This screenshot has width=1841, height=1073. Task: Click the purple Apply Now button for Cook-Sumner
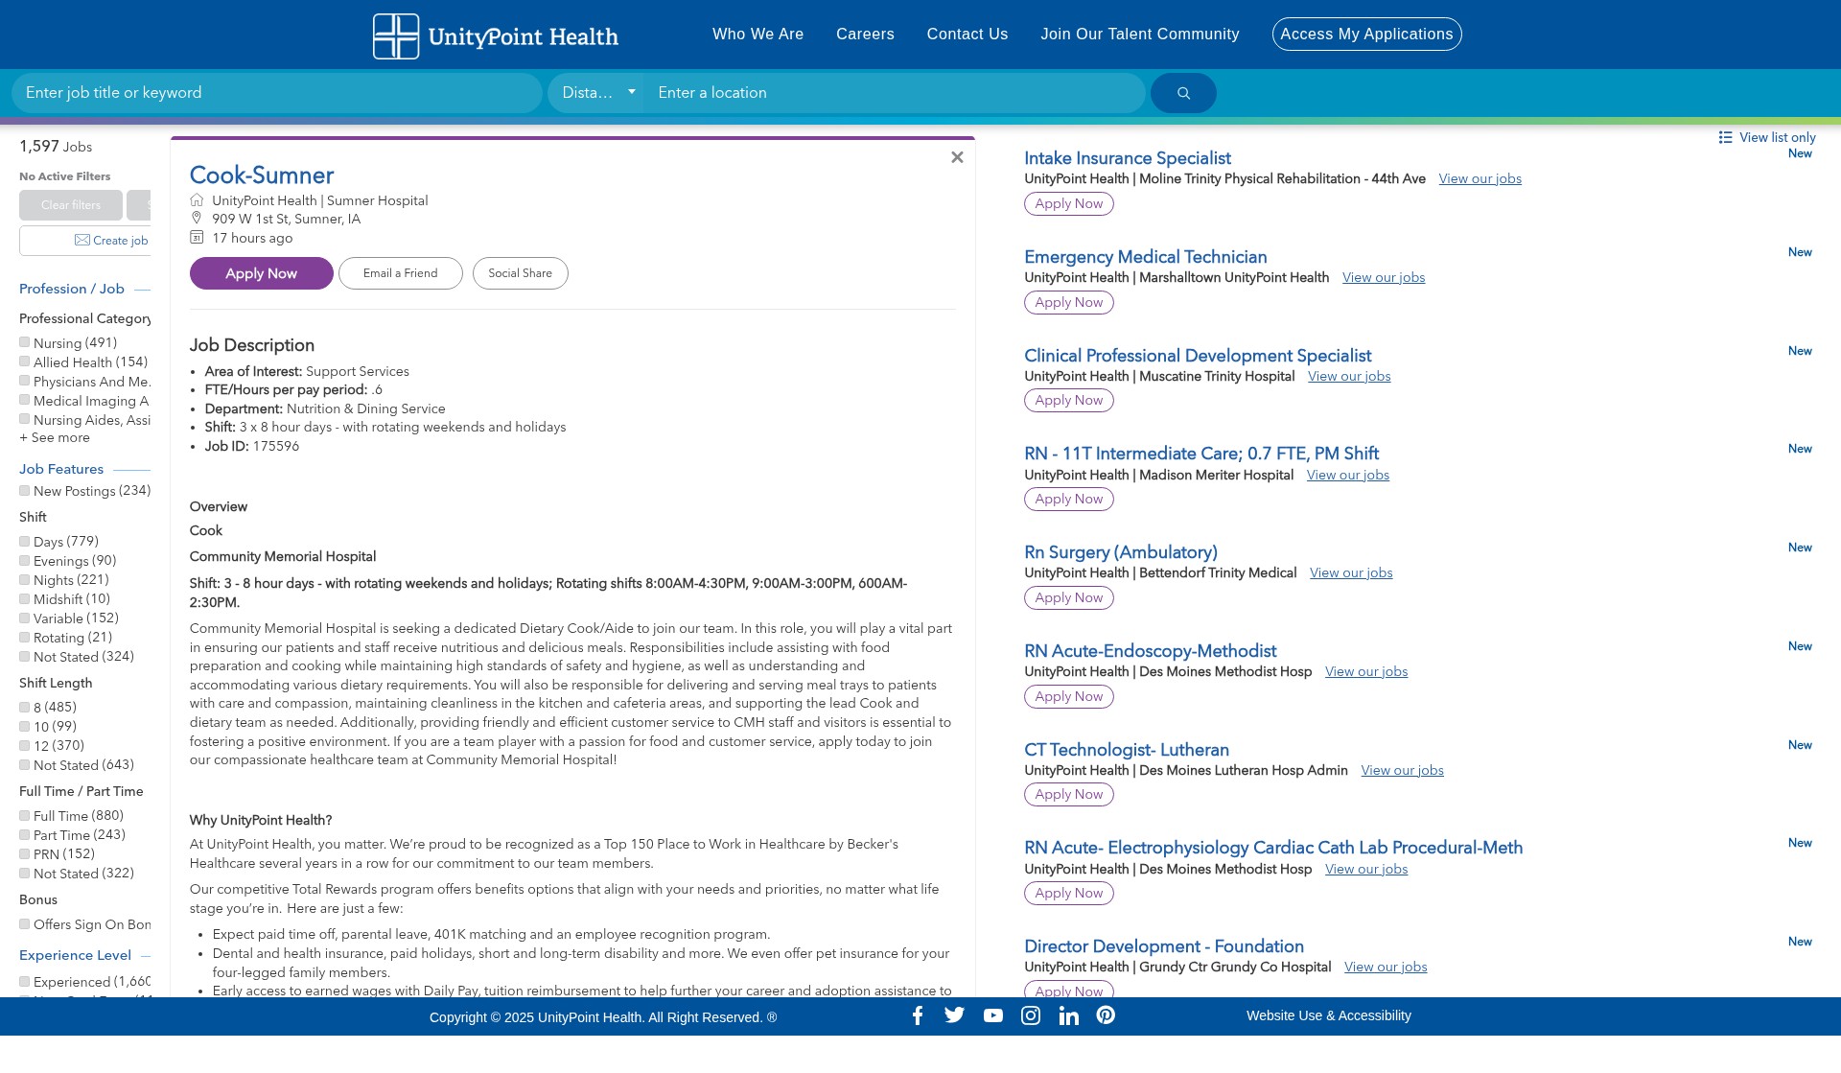262,273
